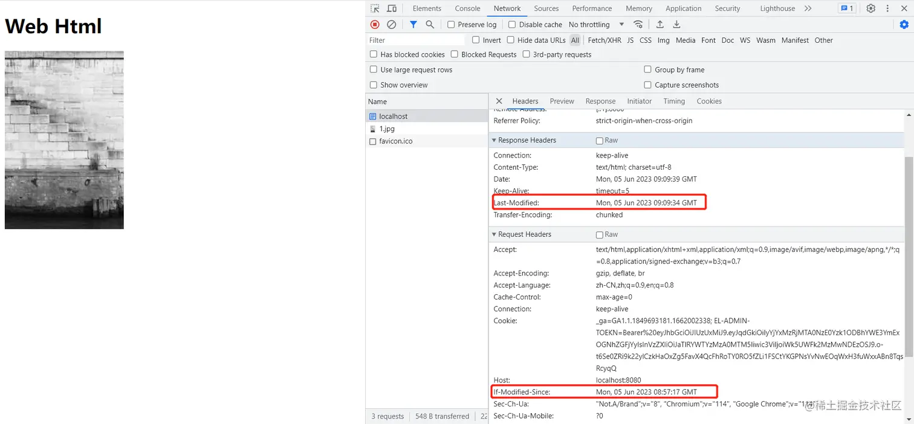Filter requests by Media type
914x424 pixels.
685,40
